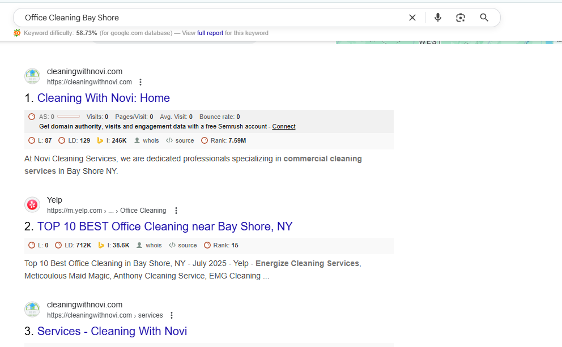This screenshot has height=347, width=562.
Task: Open TOP 10 BEST Office Cleaning near Bay Shore link
Action: (164, 226)
